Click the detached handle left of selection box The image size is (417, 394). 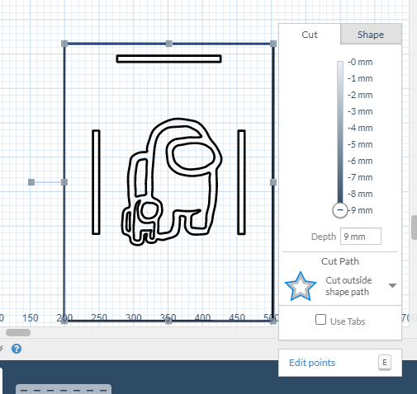pos(31,182)
